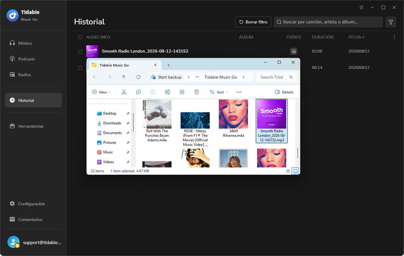This screenshot has width=404, height=256.
Task: Click the support@tidabie account avatar
Action: pyautogui.click(x=14, y=242)
